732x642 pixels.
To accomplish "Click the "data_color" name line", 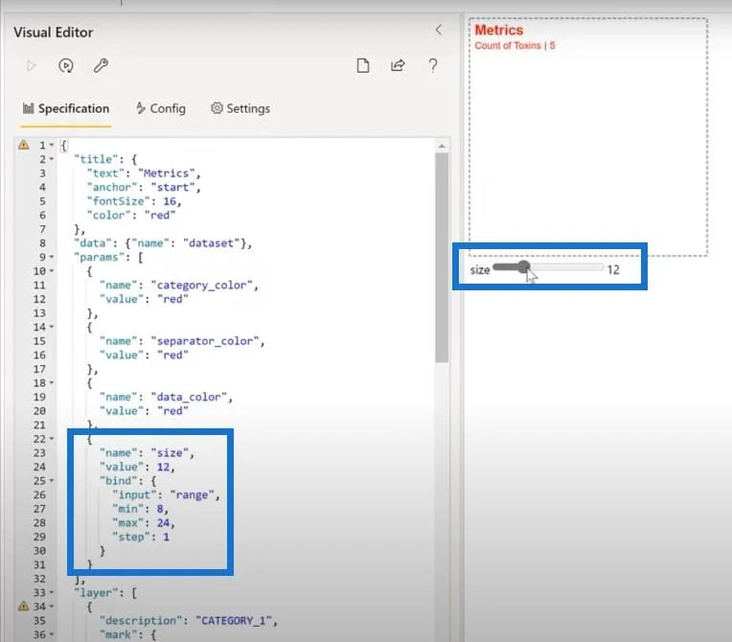I will 166,397.
